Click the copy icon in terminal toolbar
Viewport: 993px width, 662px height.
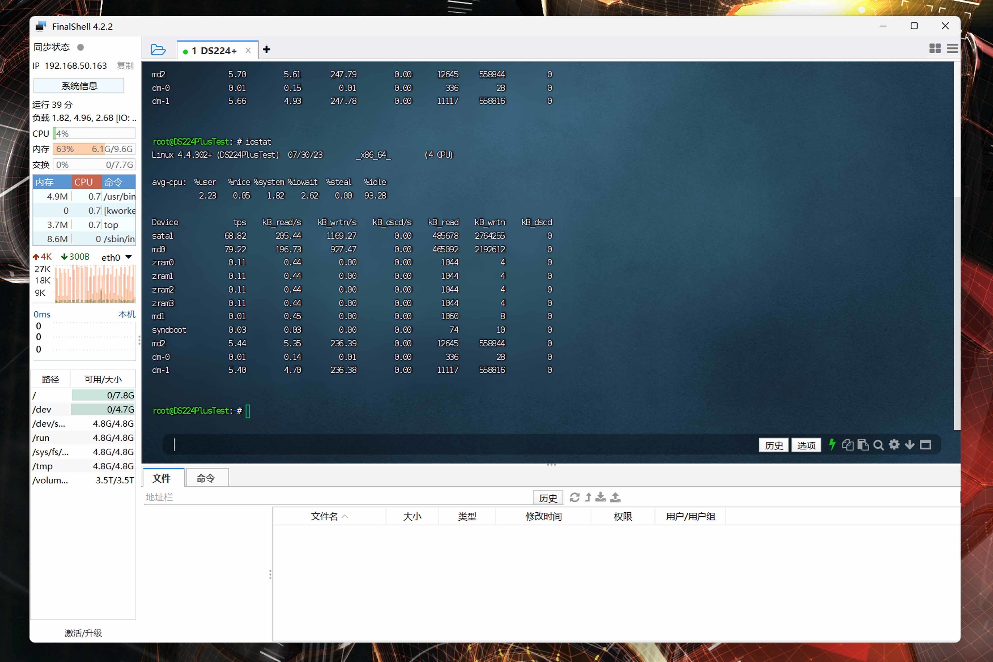[x=847, y=445]
